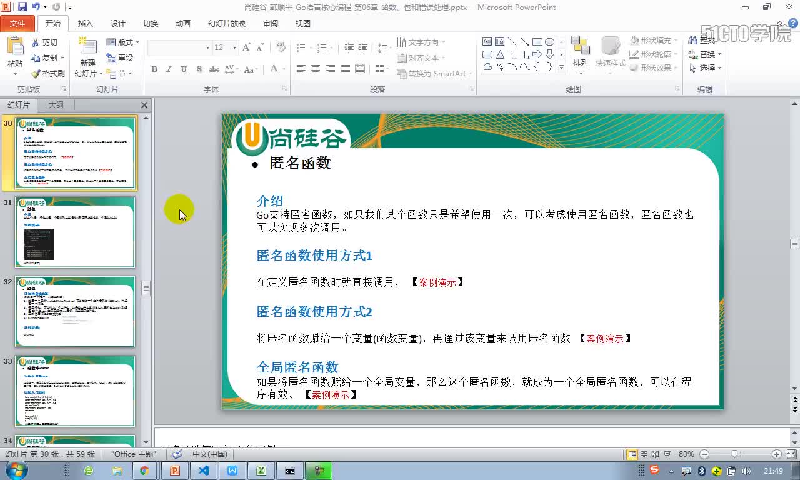Clear all formatting eraser icon
Image resolution: width=800 pixels, height=480 pixels.
pyautogui.click(x=280, y=47)
